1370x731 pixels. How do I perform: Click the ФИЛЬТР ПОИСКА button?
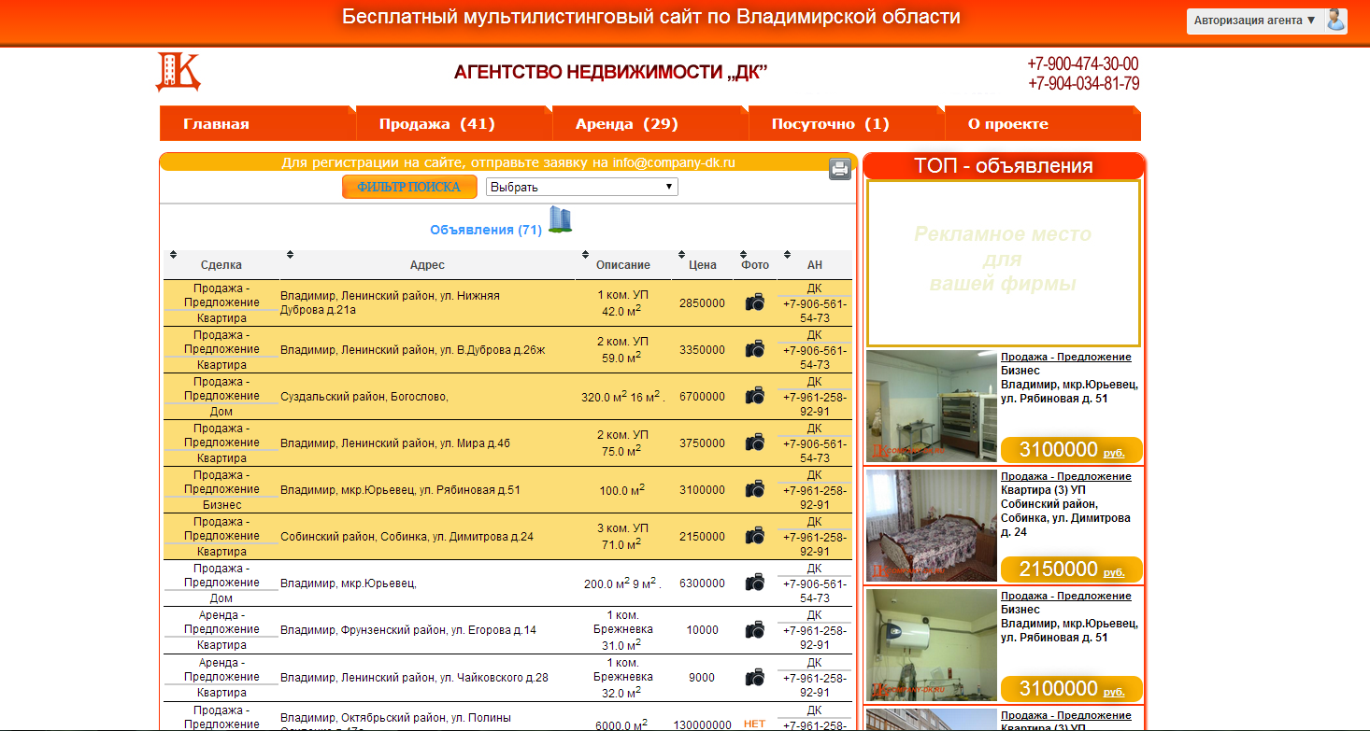point(409,187)
